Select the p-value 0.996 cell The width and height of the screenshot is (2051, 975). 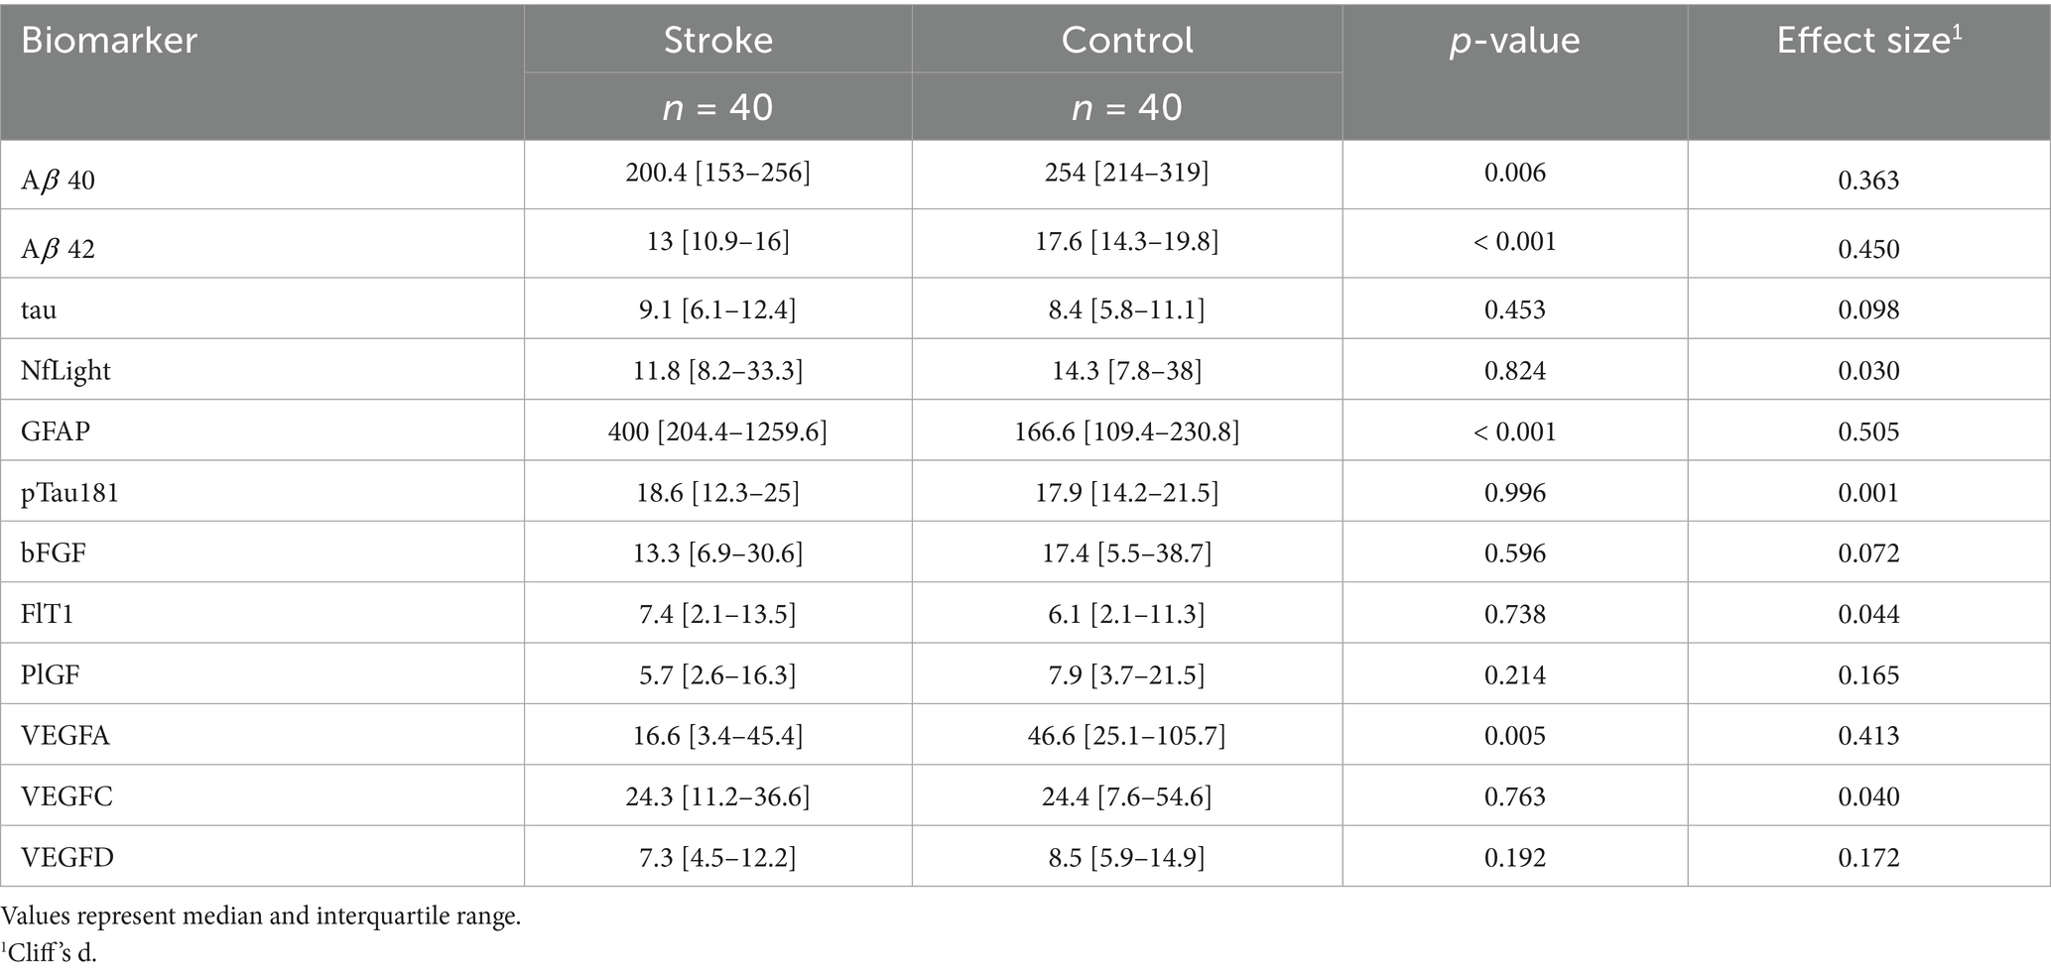1514,493
